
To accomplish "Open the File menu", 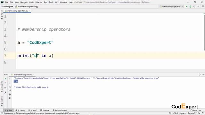I will pyautogui.click(x=6, y=2).
